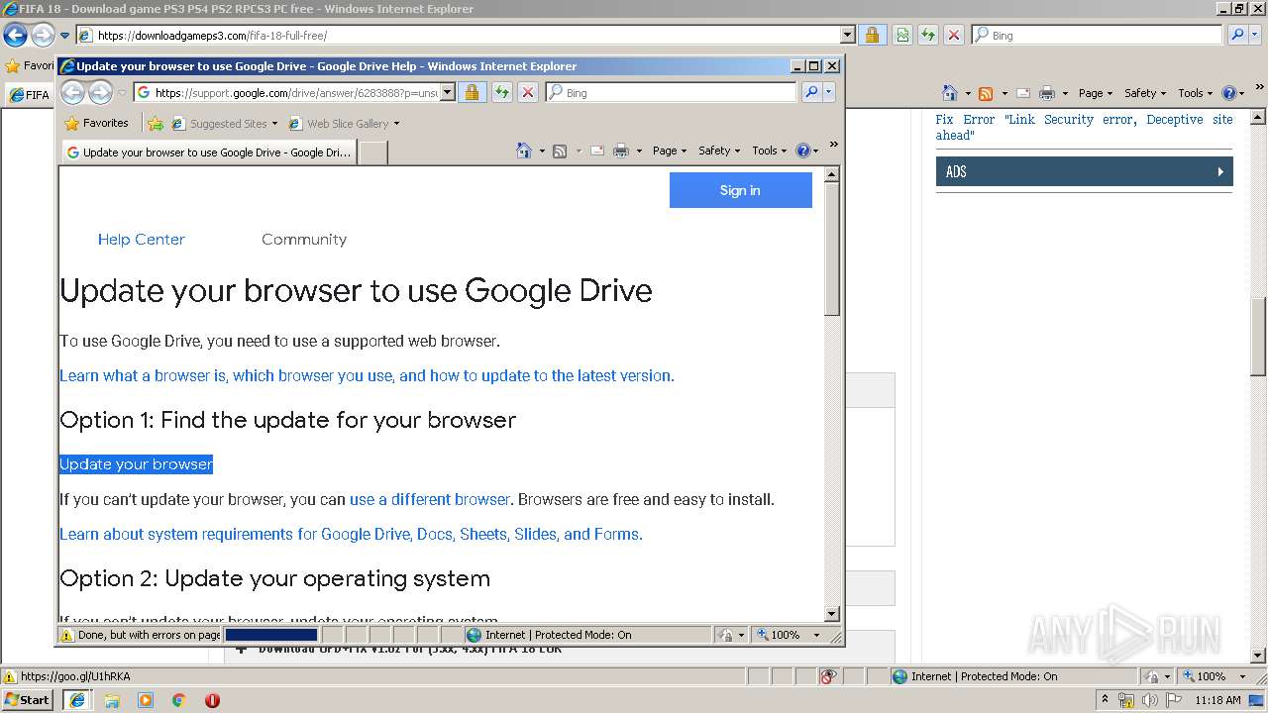Open the Start menu
The height and width of the screenshot is (713, 1268).
tap(28, 699)
